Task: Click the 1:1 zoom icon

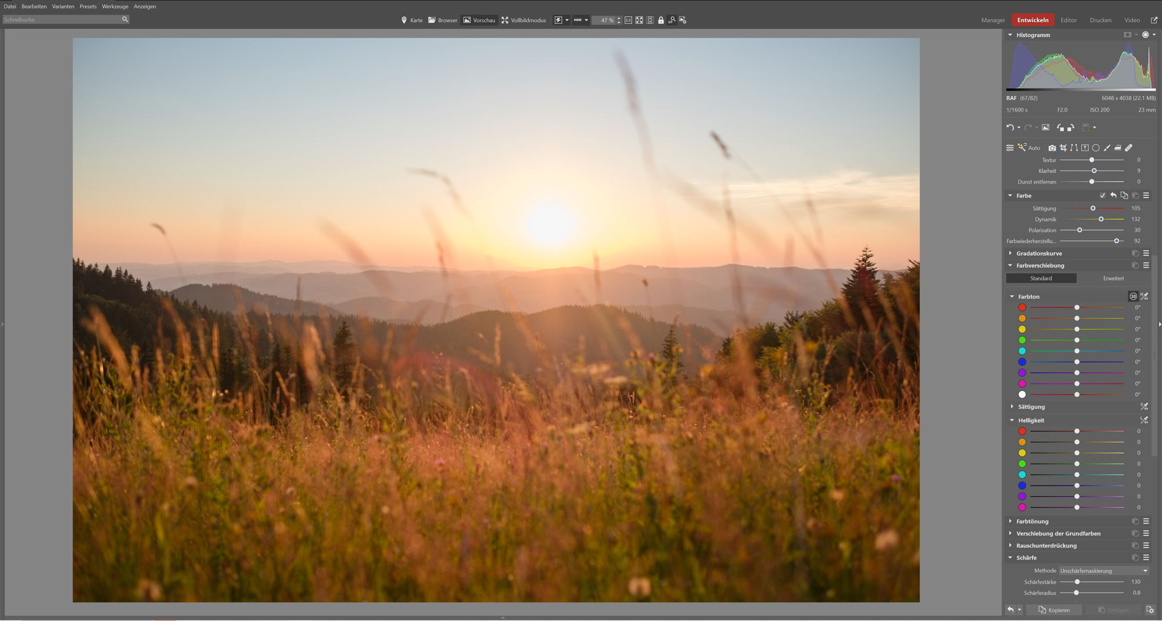Action: tap(628, 20)
